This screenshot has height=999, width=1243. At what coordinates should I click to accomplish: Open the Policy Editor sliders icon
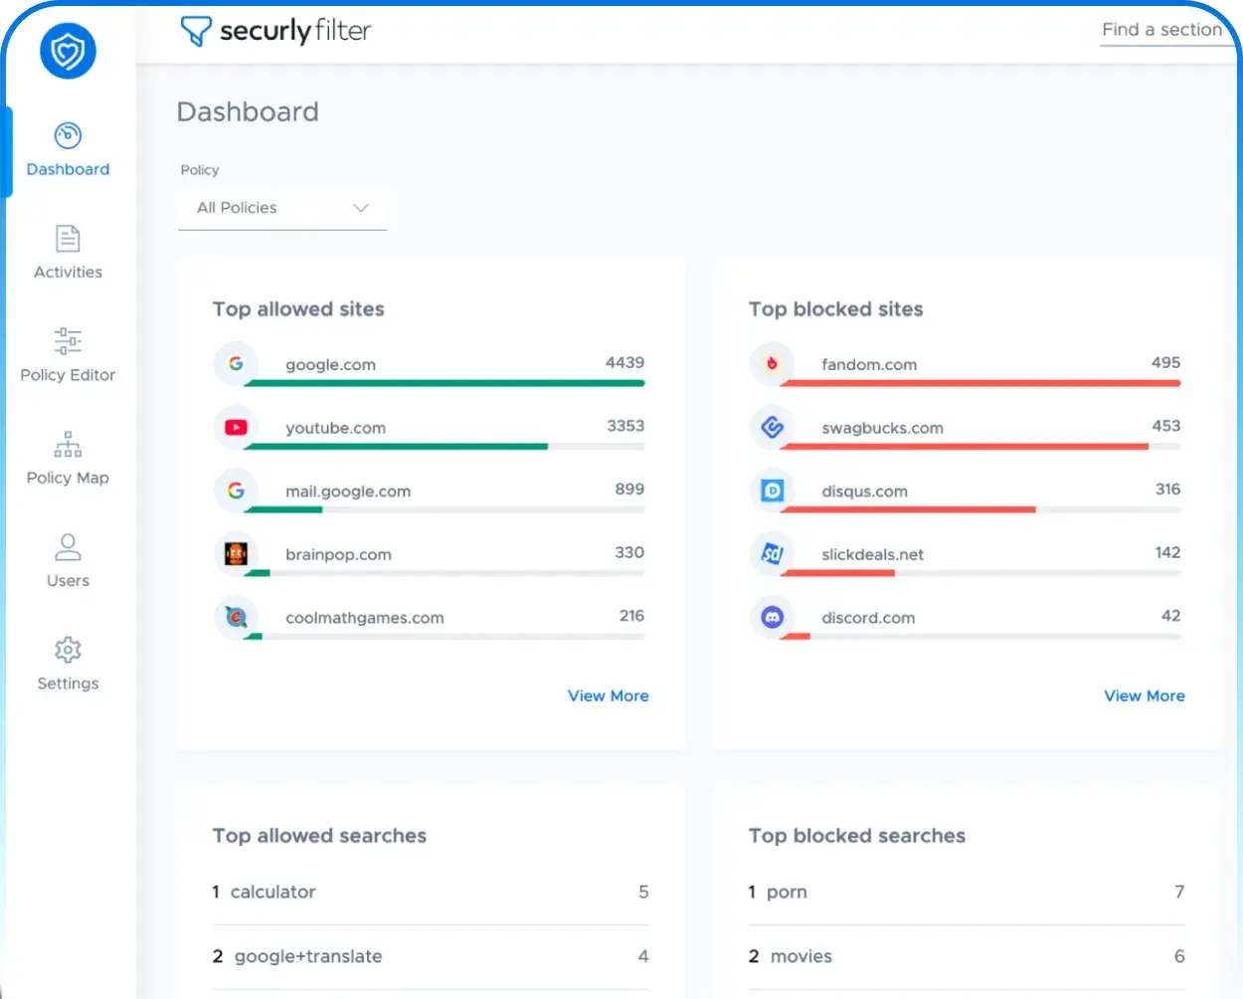pos(68,341)
